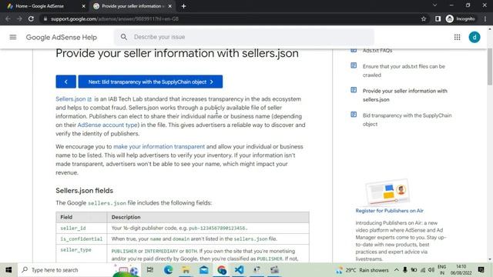
Task: Click the browser forward arrow
Action: (x=19, y=18)
